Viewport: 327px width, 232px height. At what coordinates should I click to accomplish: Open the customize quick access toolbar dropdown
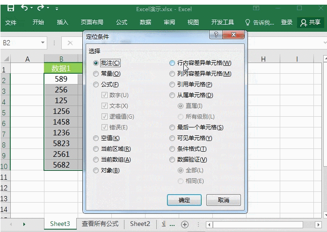click(57, 8)
